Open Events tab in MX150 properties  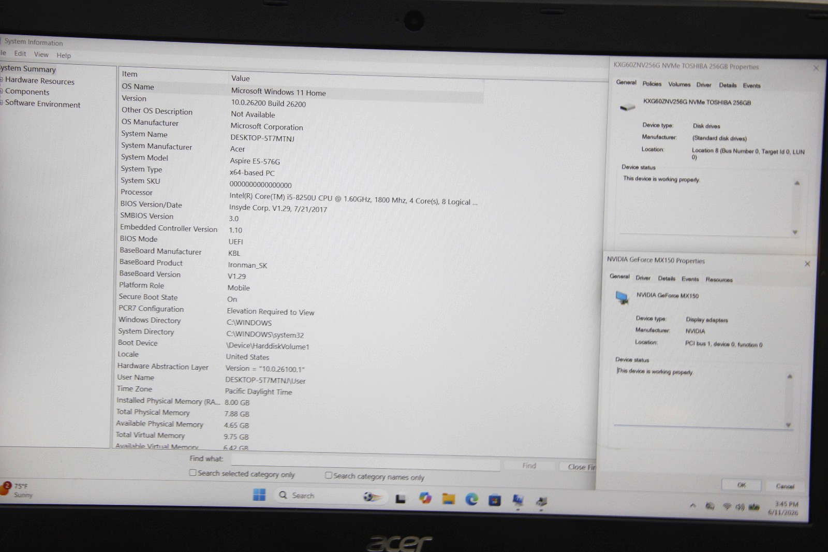point(690,279)
